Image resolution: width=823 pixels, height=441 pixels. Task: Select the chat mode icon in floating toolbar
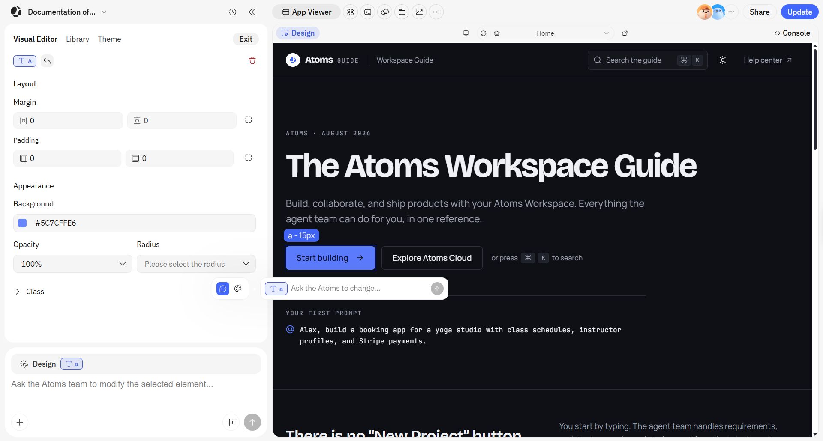[223, 289]
